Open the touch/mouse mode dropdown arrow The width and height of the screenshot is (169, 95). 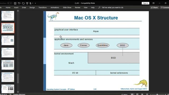[33, 3]
